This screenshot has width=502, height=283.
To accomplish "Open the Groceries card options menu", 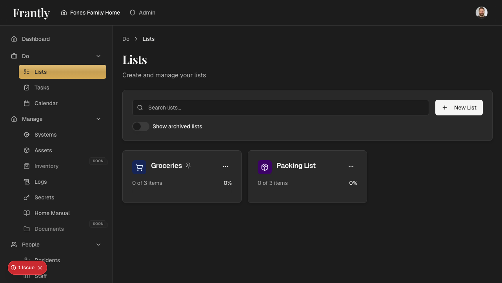I will [x=226, y=166].
